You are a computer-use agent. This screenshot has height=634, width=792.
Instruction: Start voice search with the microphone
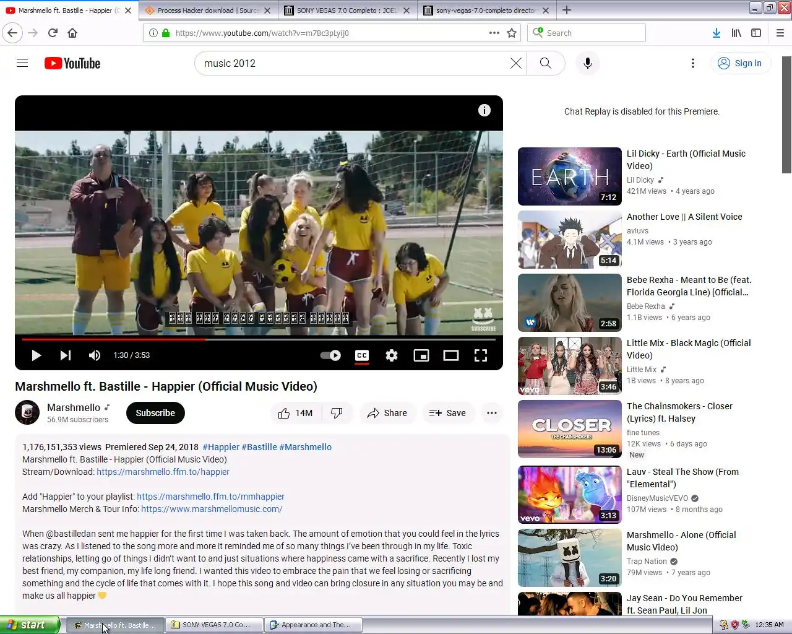[588, 63]
